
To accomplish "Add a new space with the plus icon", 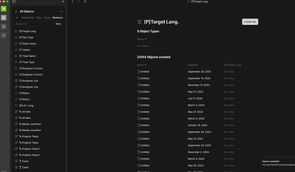I will click(3, 35).
